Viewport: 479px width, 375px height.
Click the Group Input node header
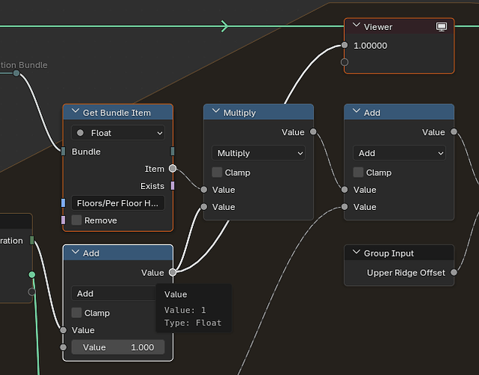(x=399, y=253)
